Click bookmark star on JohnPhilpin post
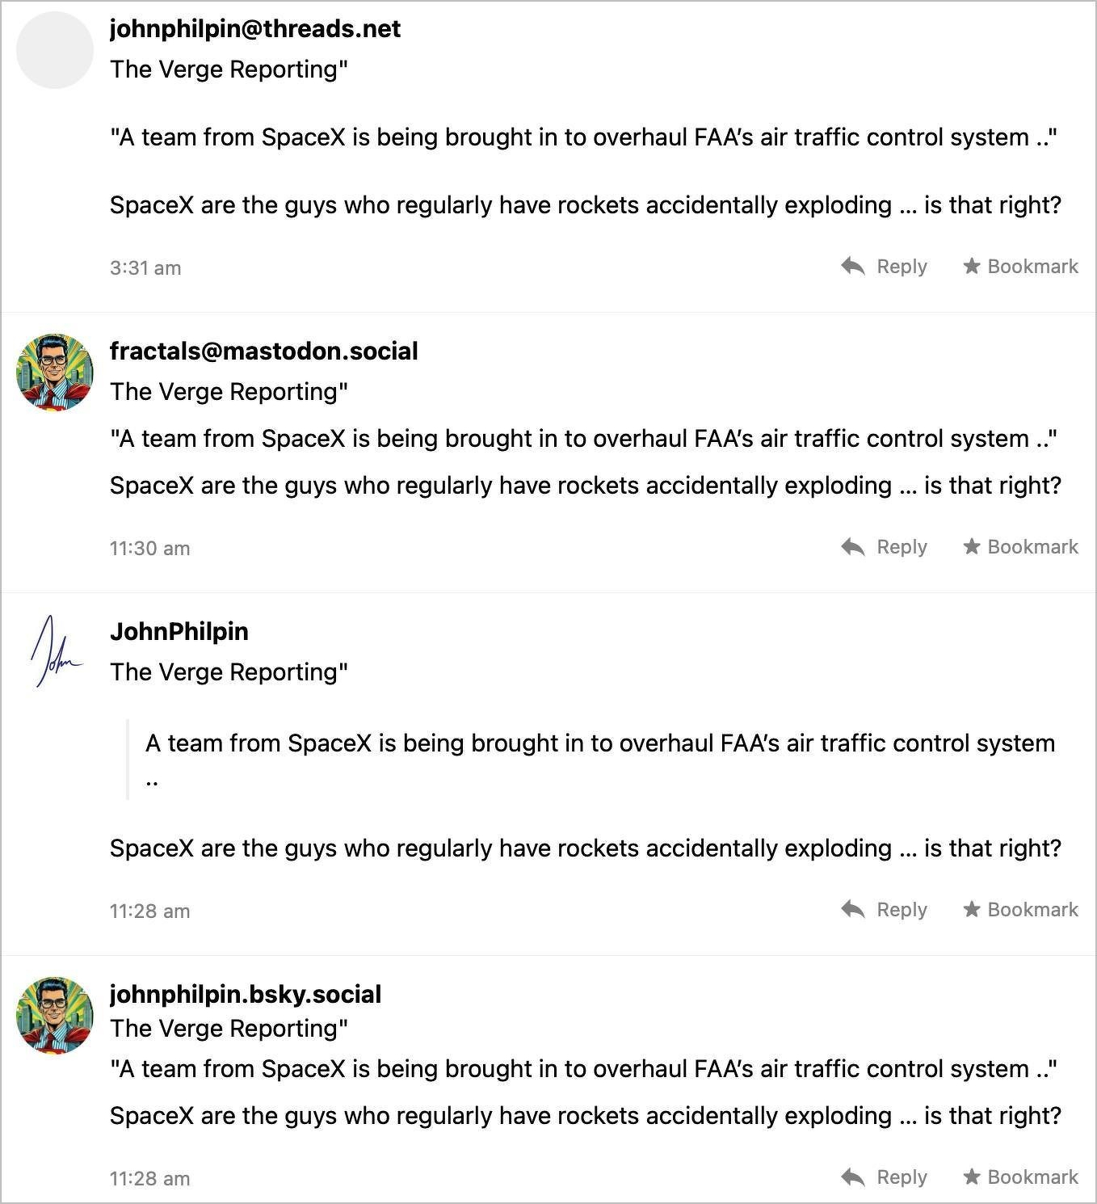Viewport: 1097px width, 1204px height. pos(971,909)
